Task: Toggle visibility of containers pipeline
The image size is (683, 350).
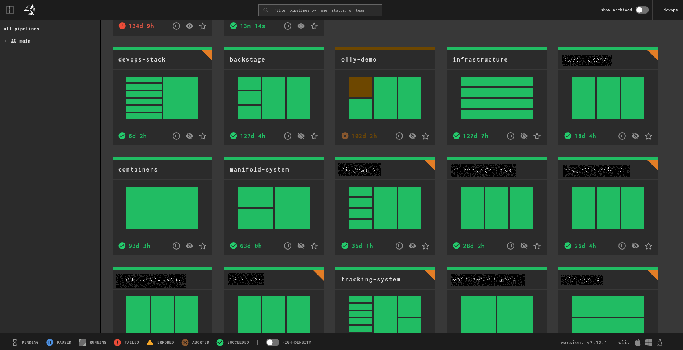Action: [190, 246]
